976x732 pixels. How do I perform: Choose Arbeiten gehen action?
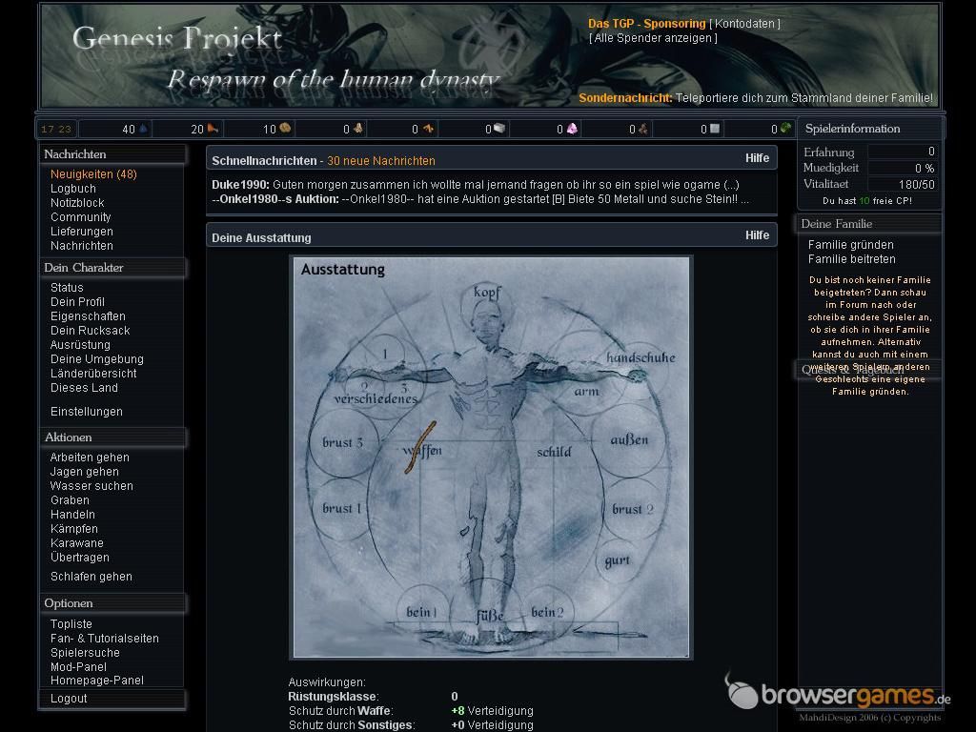[x=90, y=457]
